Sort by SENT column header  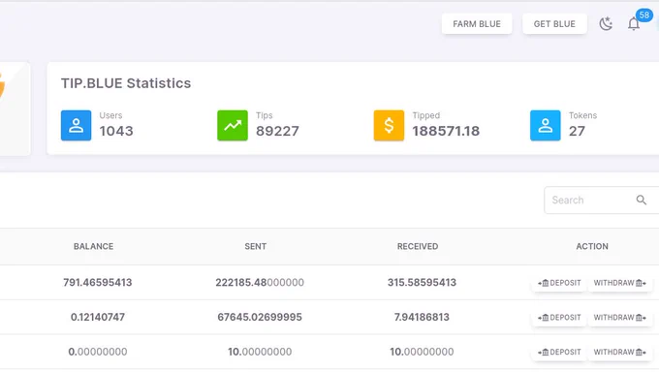click(x=256, y=246)
